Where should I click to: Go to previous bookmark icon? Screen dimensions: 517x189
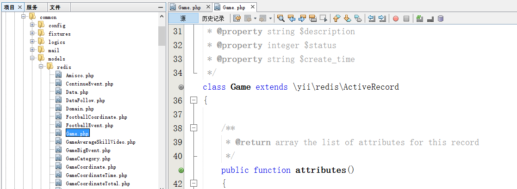point(336,18)
